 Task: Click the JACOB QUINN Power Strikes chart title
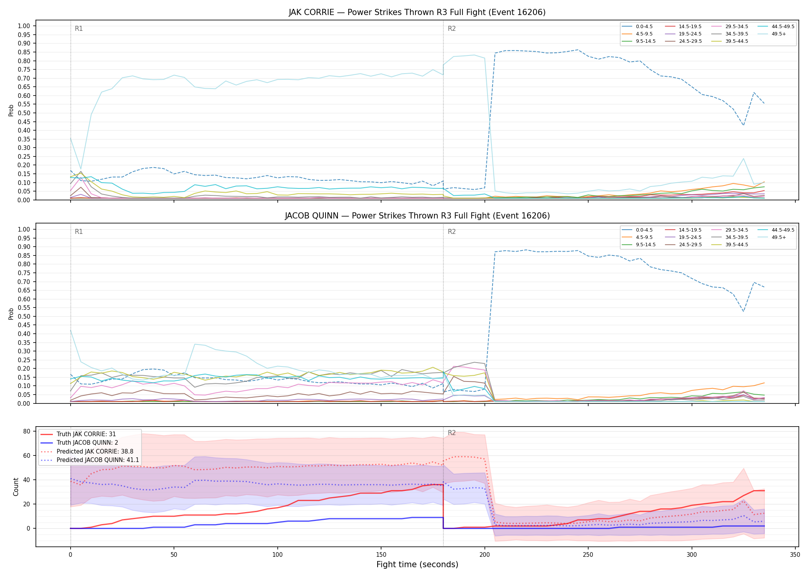[x=417, y=216]
